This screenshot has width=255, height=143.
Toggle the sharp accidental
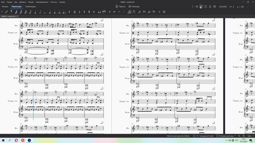click(89, 12)
